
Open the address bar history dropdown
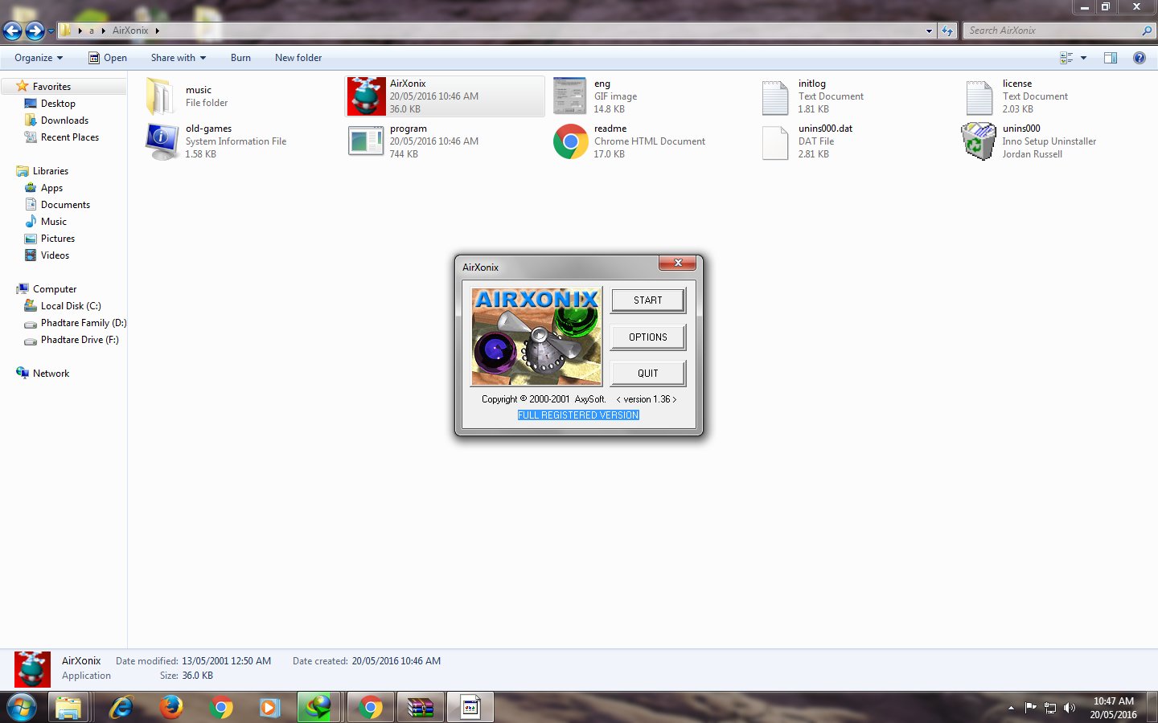tap(929, 31)
